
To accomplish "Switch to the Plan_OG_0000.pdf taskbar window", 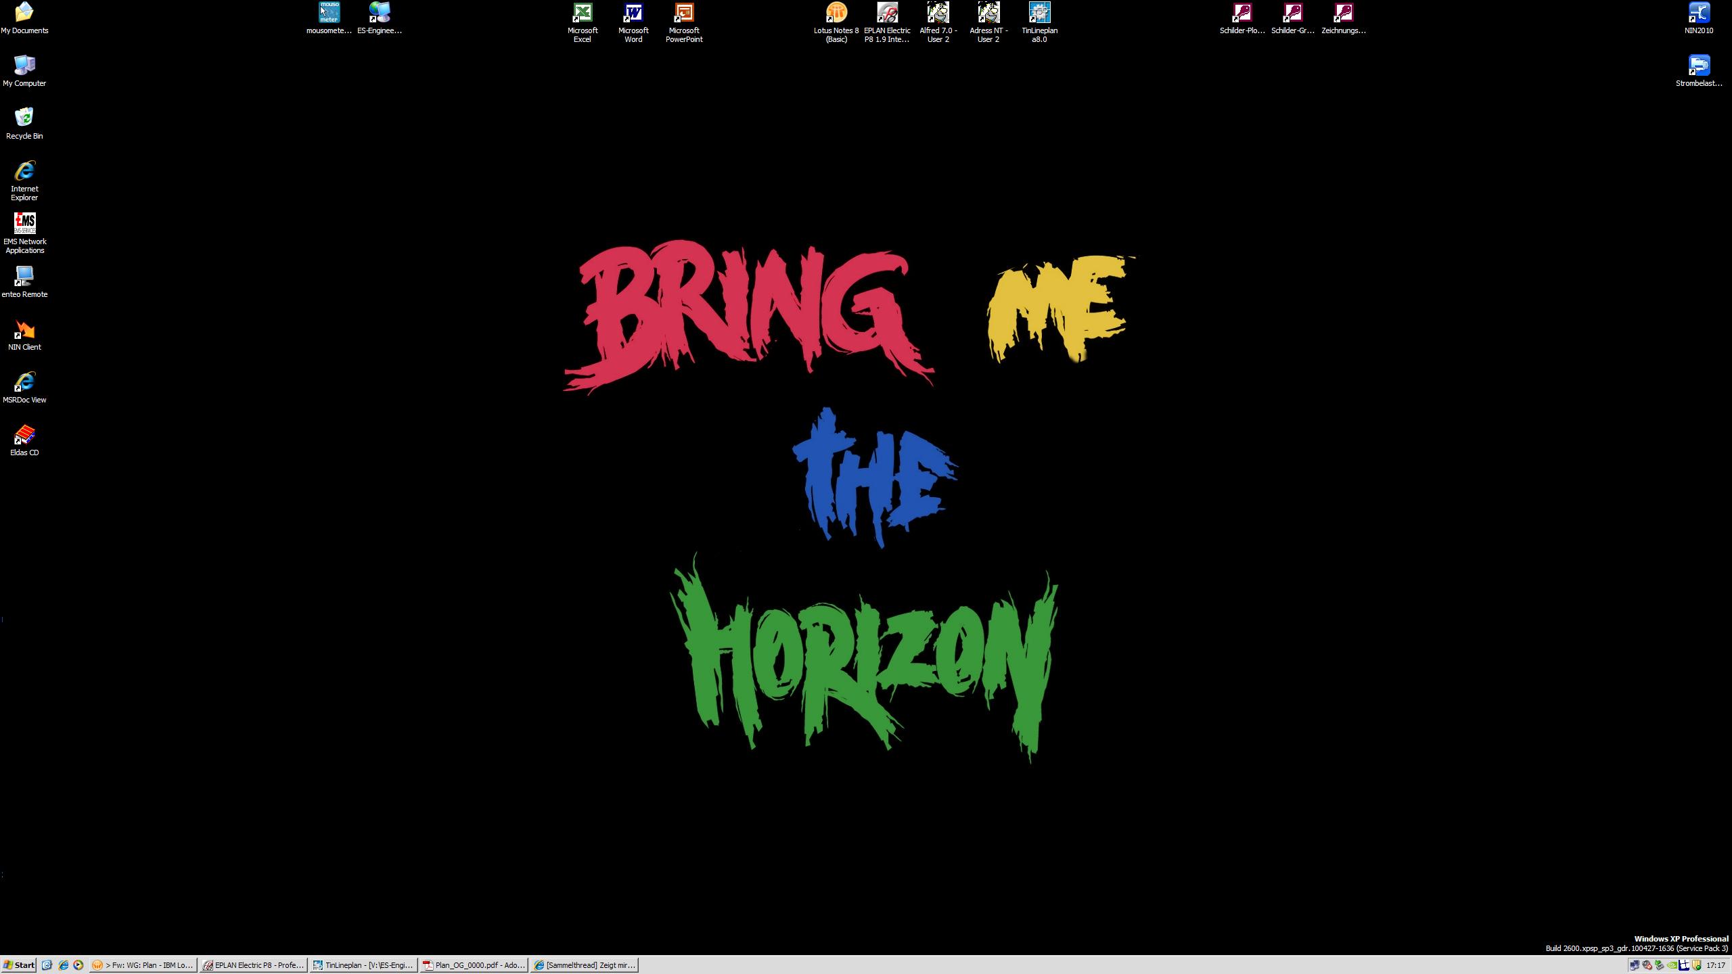I will coord(474,965).
